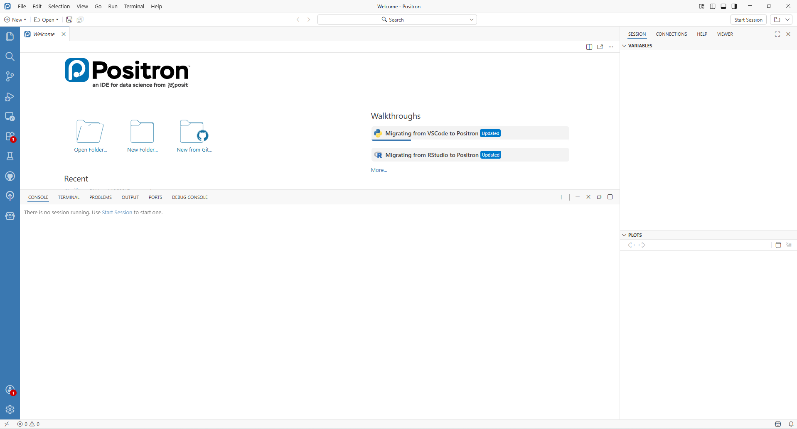Image resolution: width=797 pixels, height=429 pixels.
Task: Toggle the primary side bar layout button
Action: [713, 6]
